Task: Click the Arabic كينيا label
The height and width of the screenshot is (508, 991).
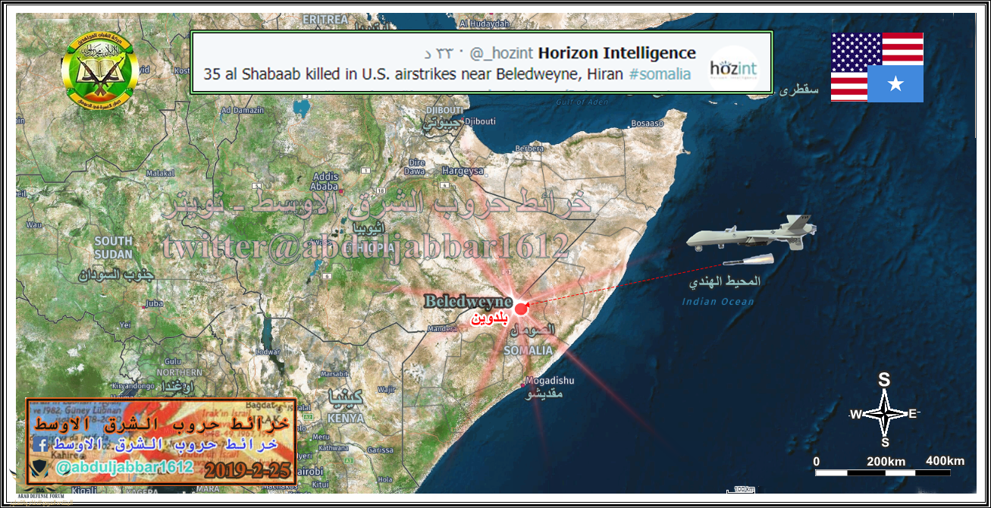Action: click(x=346, y=399)
